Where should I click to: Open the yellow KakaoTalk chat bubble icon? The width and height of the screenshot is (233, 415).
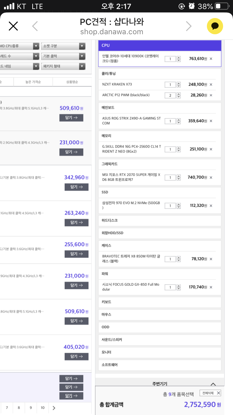pos(215,26)
